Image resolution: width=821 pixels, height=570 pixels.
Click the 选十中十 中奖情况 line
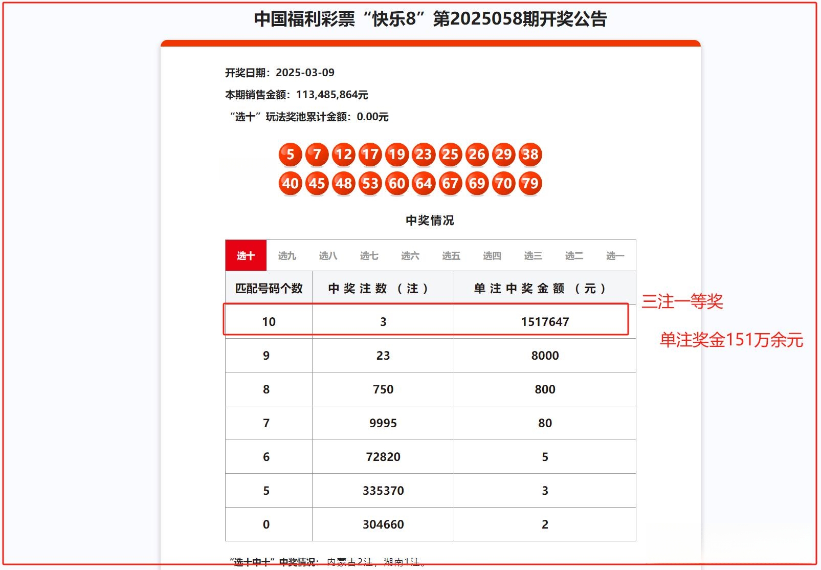click(327, 562)
